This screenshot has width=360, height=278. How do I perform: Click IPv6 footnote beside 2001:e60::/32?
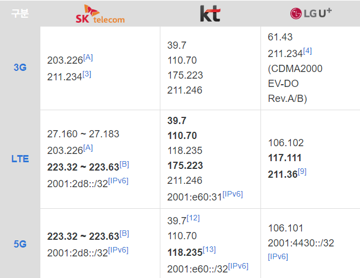[237, 267]
